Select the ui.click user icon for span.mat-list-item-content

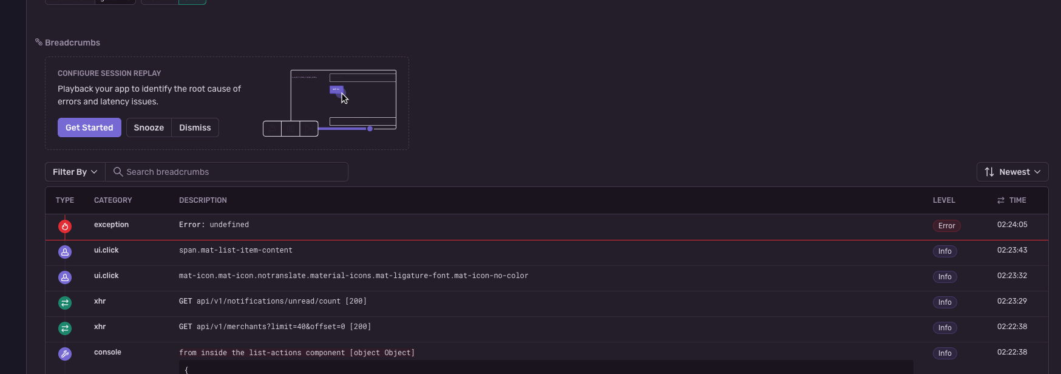[x=65, y=251]
